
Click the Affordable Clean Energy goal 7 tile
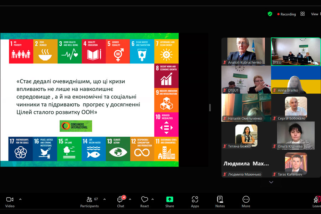tap(167, 51)
